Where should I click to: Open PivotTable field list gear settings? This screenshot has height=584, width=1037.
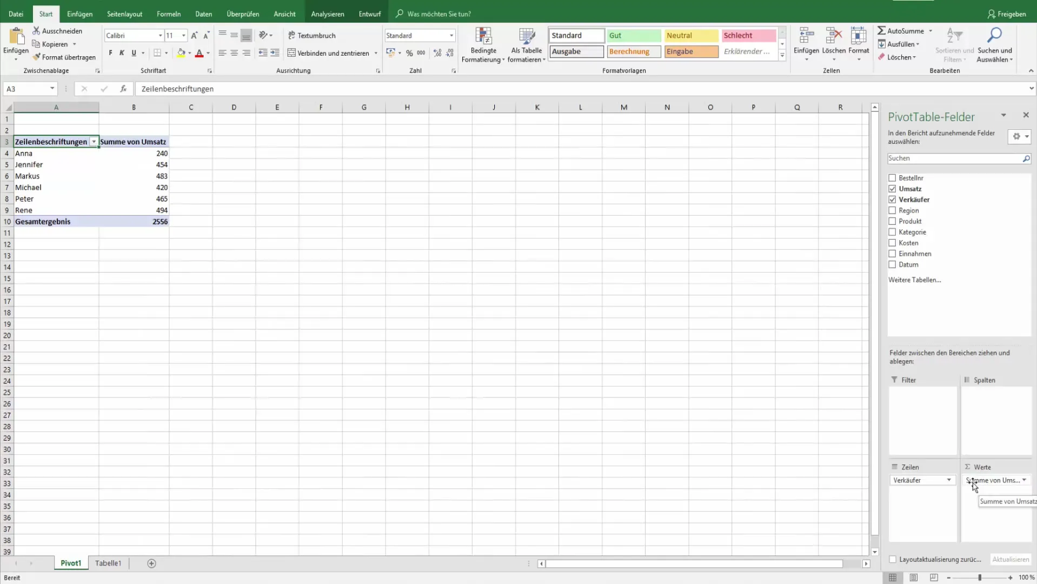point(1020,136)
